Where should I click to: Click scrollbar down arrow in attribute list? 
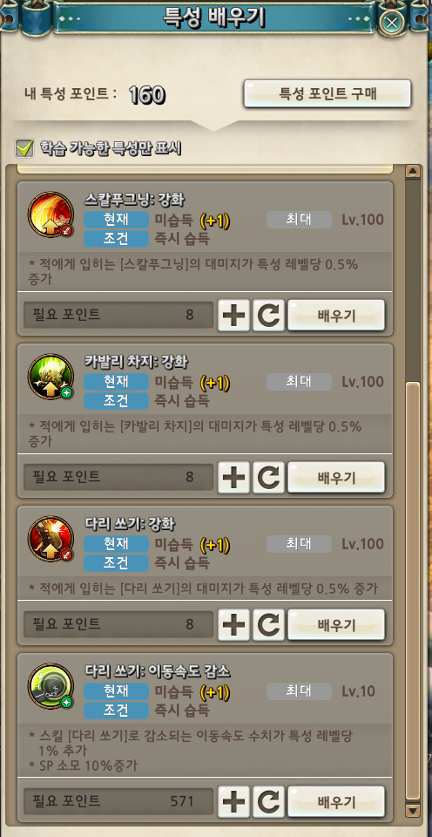[413, 812]
